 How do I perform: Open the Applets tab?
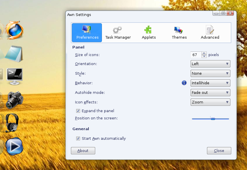(x=149, y=33)
